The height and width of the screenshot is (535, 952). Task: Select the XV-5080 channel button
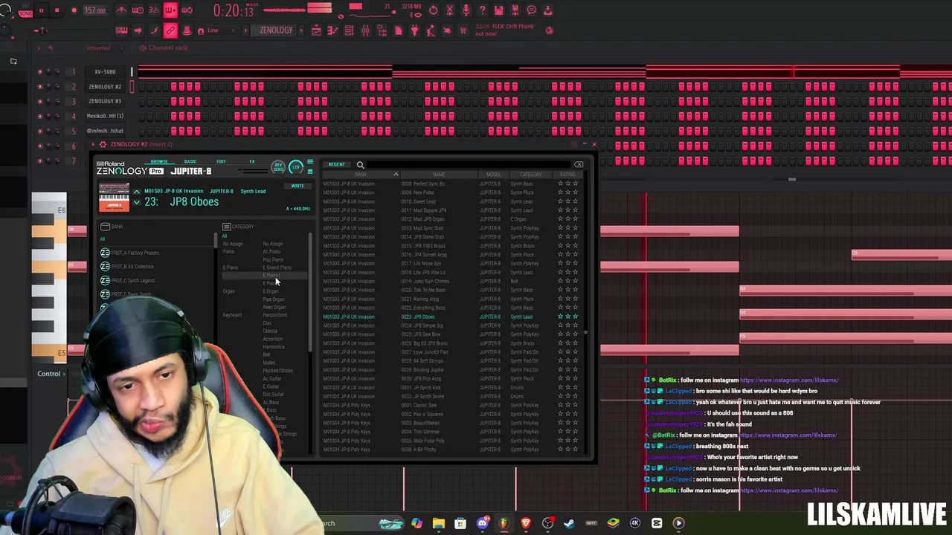click(x=105, y=72)
